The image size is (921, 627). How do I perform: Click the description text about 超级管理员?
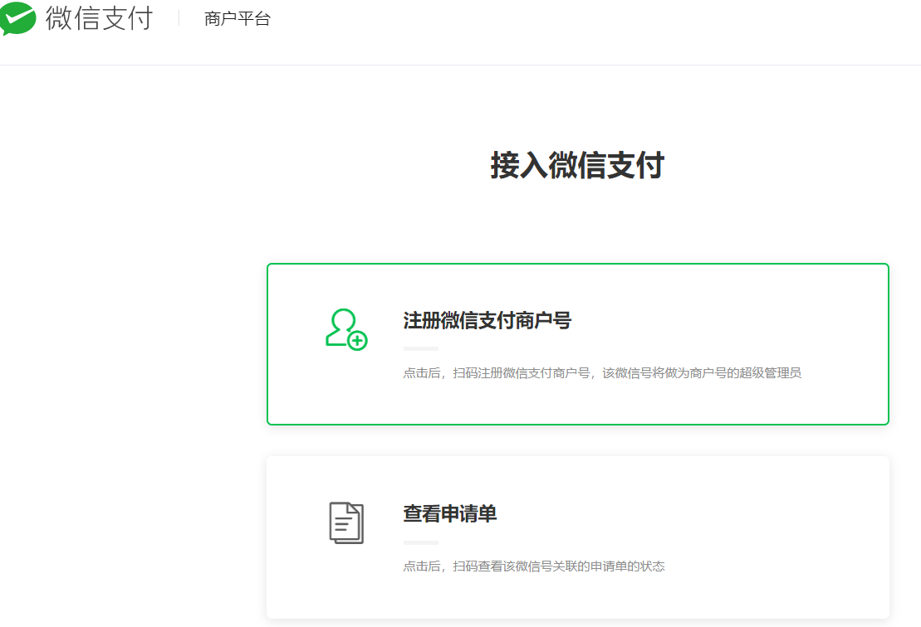(x=602, y=373)
